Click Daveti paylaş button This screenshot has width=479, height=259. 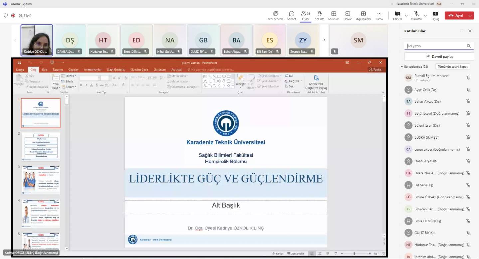pyautogui.click(x=439, y=56)
